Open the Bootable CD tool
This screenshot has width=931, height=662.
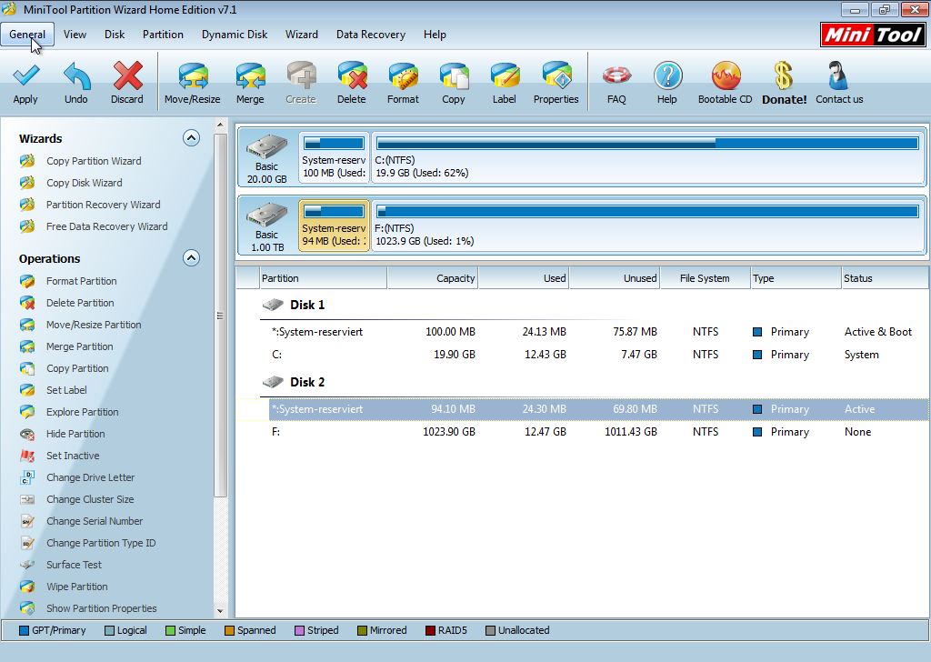click(725, 82)
